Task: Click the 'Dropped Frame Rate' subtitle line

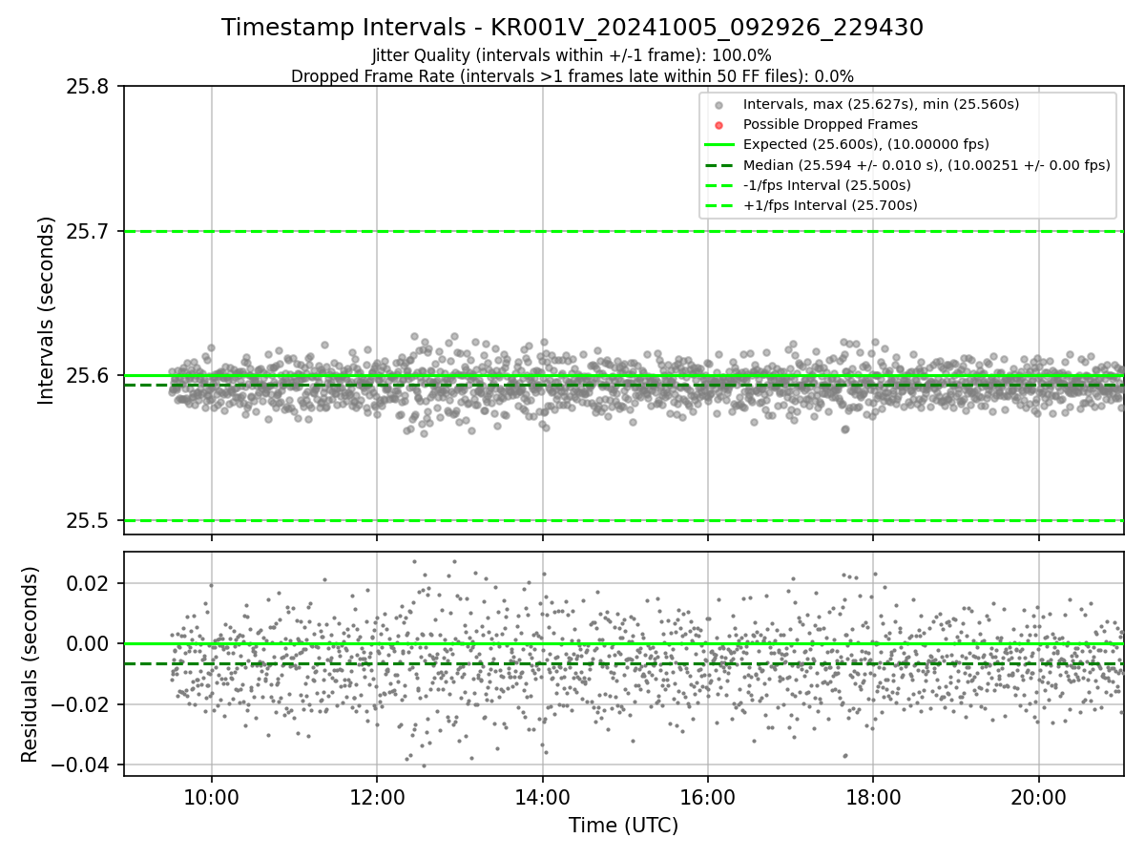Action: pos(572,76)
